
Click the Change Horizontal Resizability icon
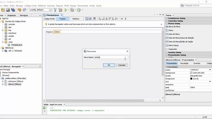122,19
